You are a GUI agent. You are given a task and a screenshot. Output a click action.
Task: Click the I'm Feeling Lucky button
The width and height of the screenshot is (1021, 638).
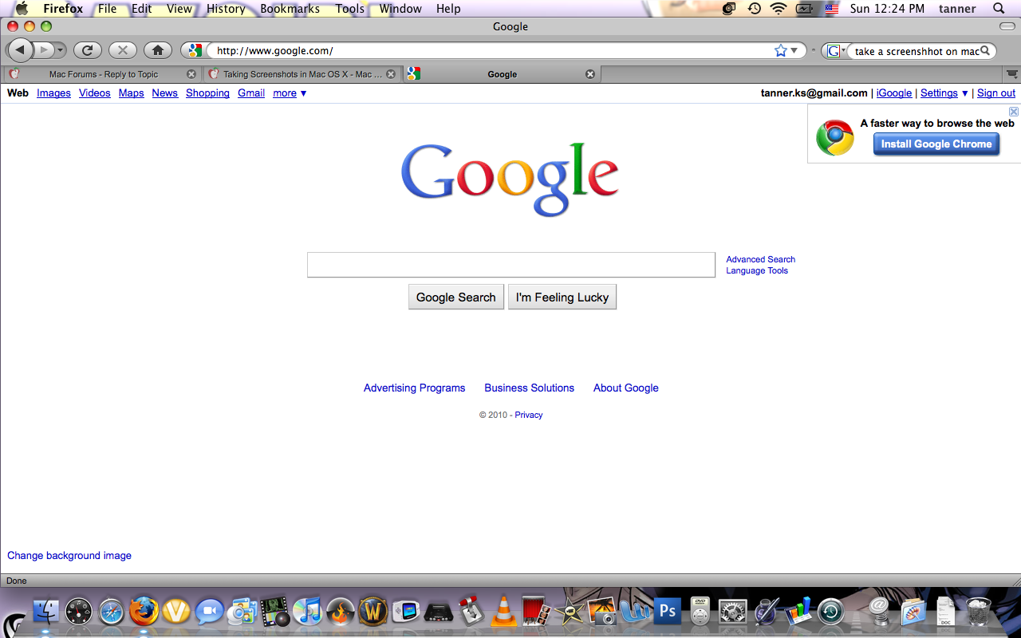click(562, 297)
